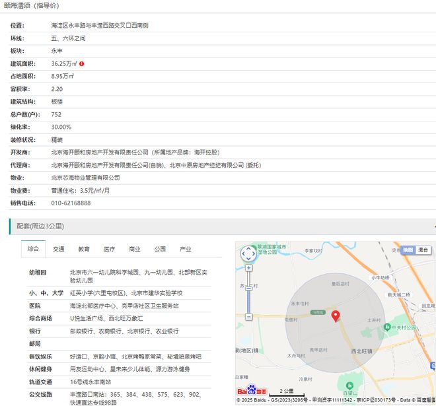Open the 商业 tab
Screen dimensions: 436x406
click(135, 250)
